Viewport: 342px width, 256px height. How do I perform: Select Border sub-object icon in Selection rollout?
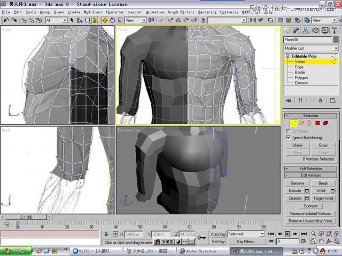309,123
